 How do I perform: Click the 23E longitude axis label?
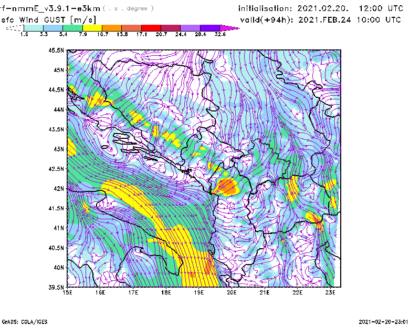pos(330,292)
